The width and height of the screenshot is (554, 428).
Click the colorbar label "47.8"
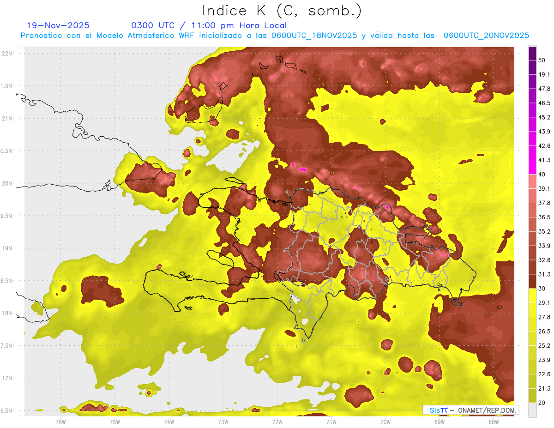[544, 89]
